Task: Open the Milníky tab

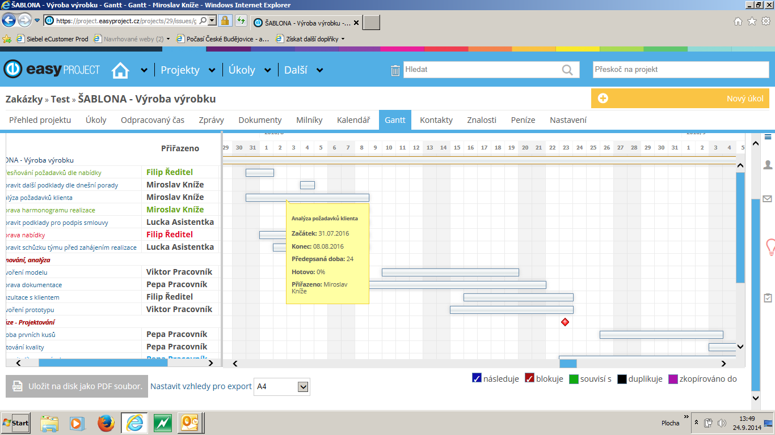Action: click(309, 120)
